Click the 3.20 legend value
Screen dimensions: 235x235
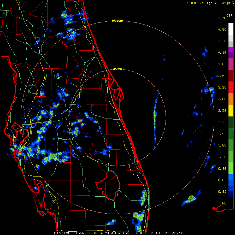point(222,87)
